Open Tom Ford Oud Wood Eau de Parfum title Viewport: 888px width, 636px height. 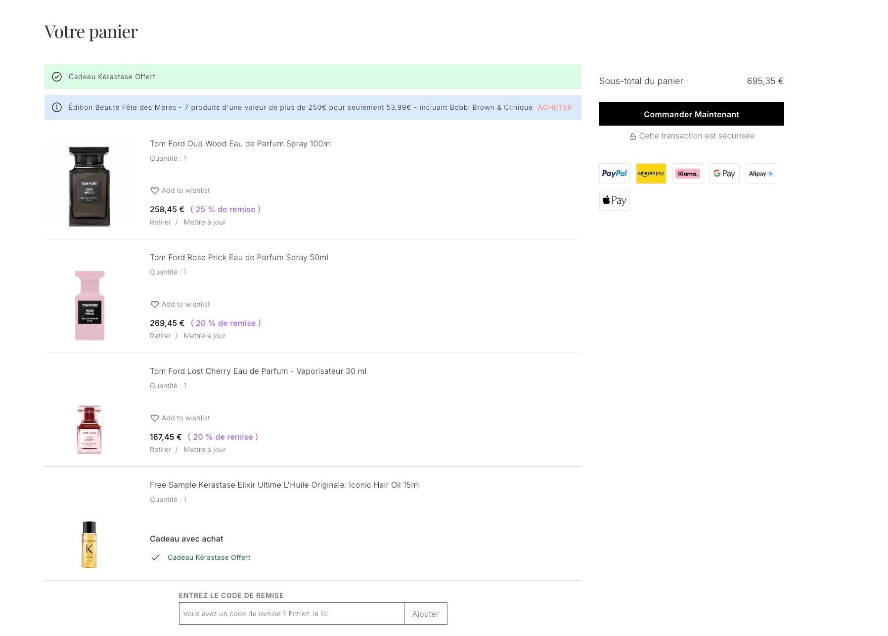(241, 143)
